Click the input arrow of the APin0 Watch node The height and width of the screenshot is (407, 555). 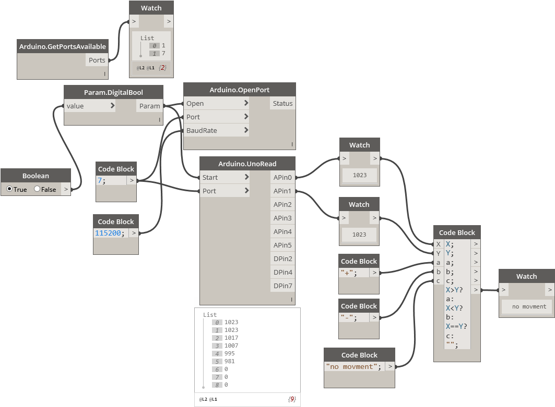pos(345,158)
